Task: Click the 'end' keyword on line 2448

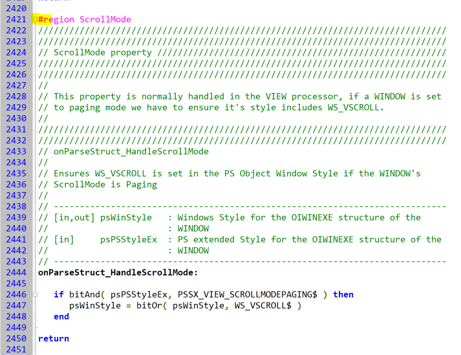Action: click(x=61, y=316)
